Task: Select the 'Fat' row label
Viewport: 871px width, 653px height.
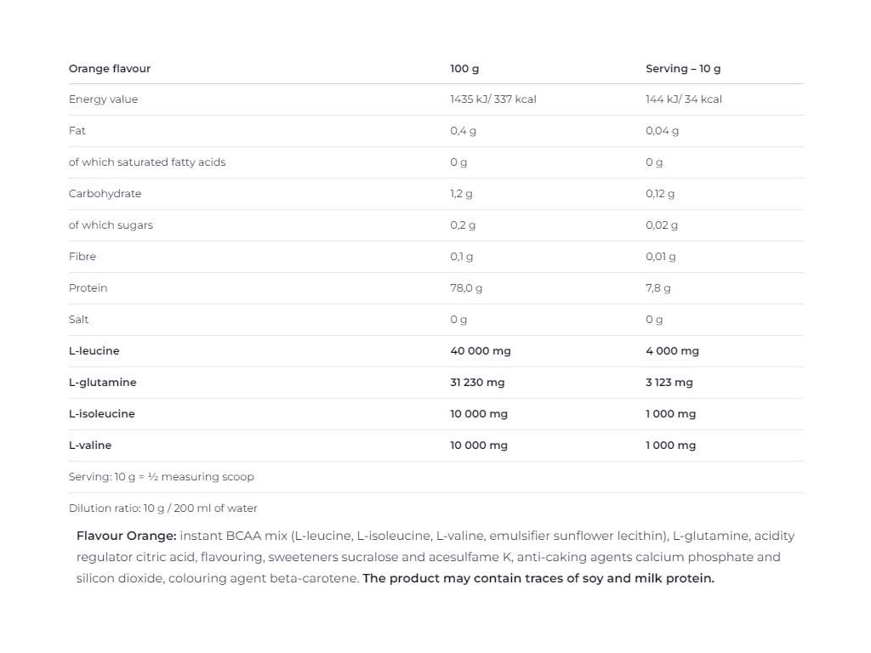Action: click(77, 131)
